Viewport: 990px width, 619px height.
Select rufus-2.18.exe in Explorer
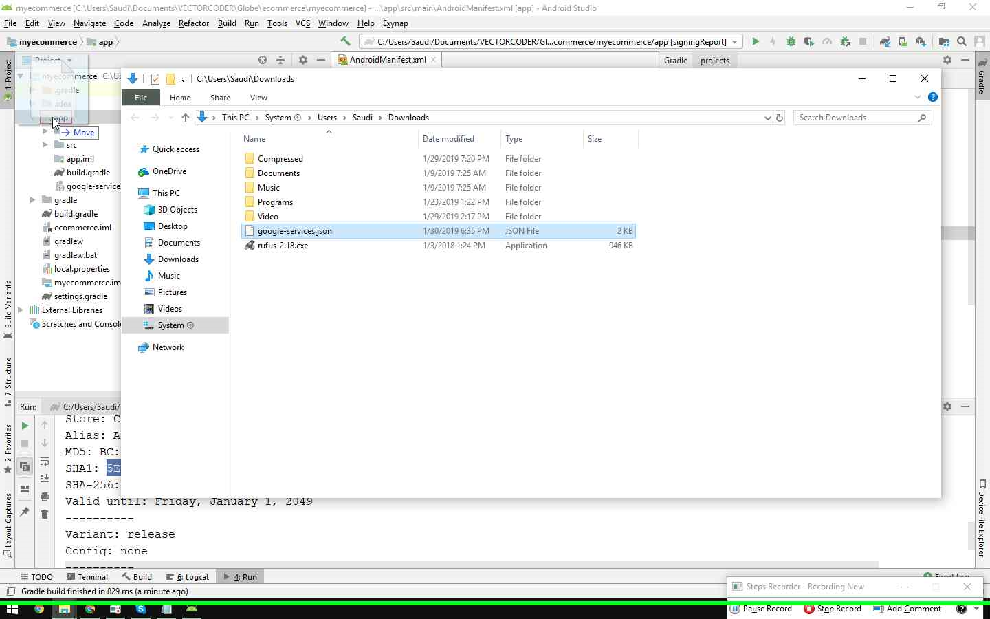tap(439, 246)
